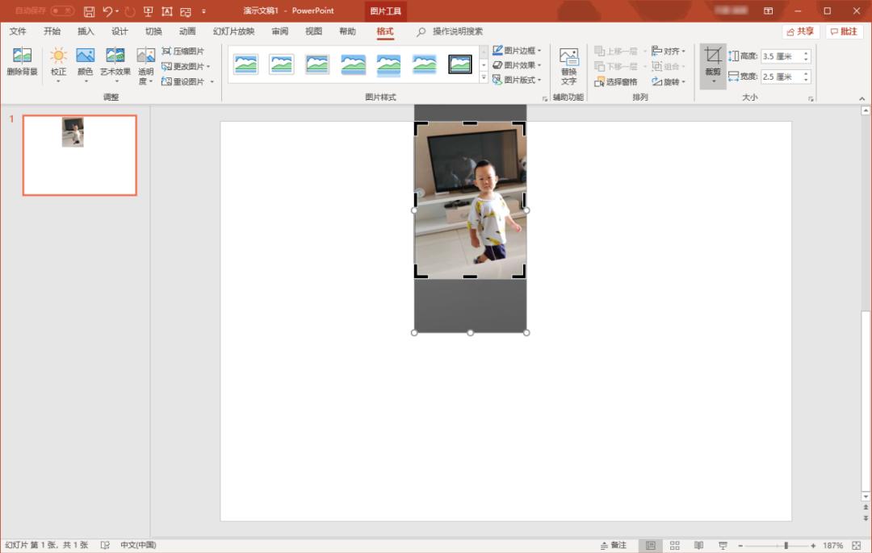The width and height of the screenshot is (872, 553).
Task: Switch to the Animations (动画) tab
Action: click(187, 31)
